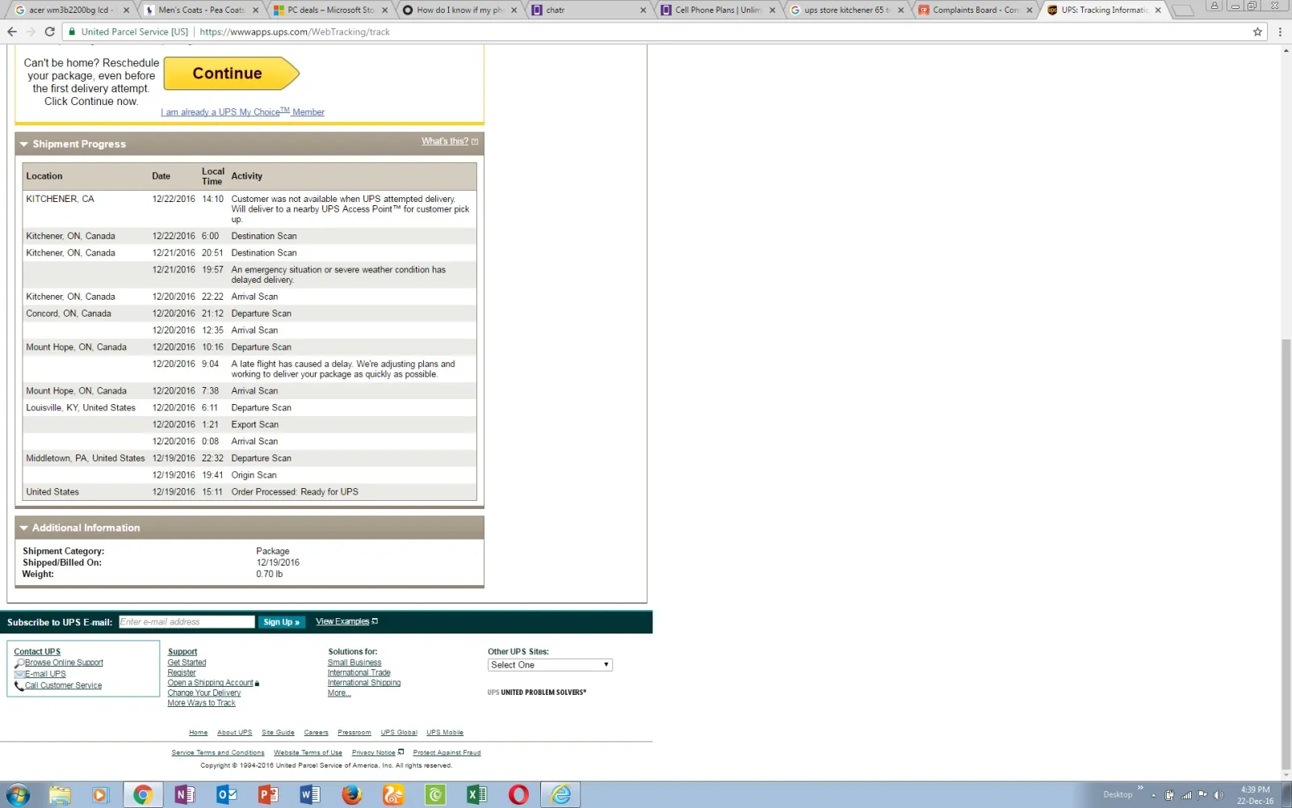
Task: Click More Ways to Track link
Action: [x=202, y=703]
